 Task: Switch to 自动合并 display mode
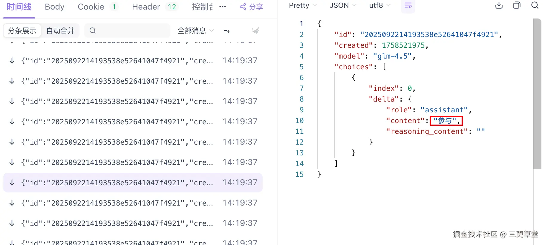[60, 30]
